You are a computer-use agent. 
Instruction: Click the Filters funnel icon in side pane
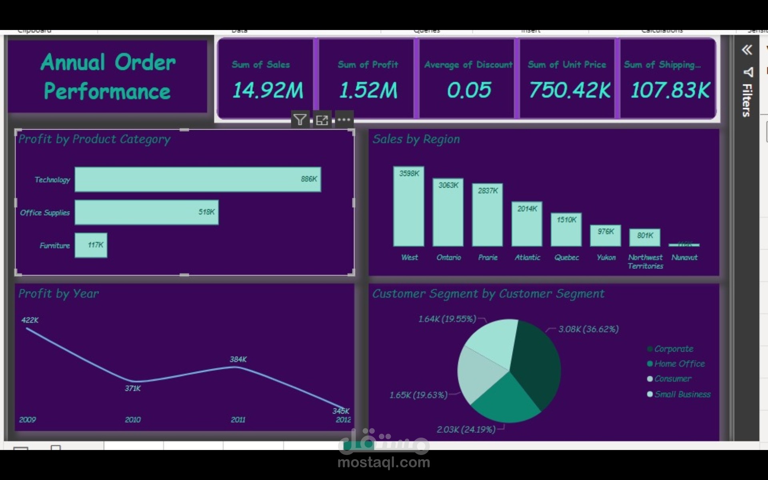[x=748, y=72]
